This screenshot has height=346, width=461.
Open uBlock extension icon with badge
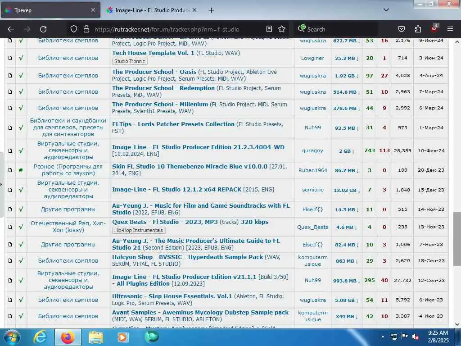click(434, 28)
